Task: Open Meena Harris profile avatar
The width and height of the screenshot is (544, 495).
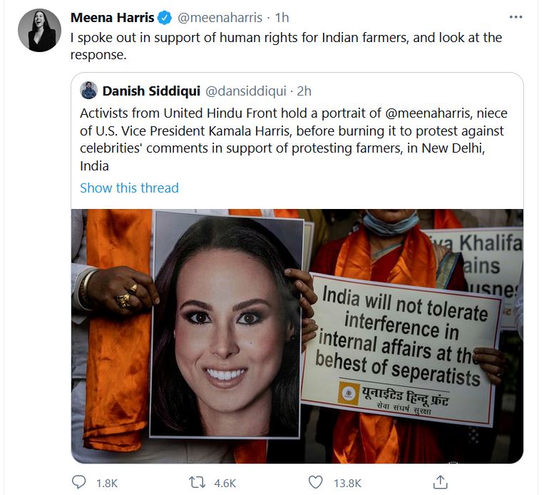Action: (39, 30)
